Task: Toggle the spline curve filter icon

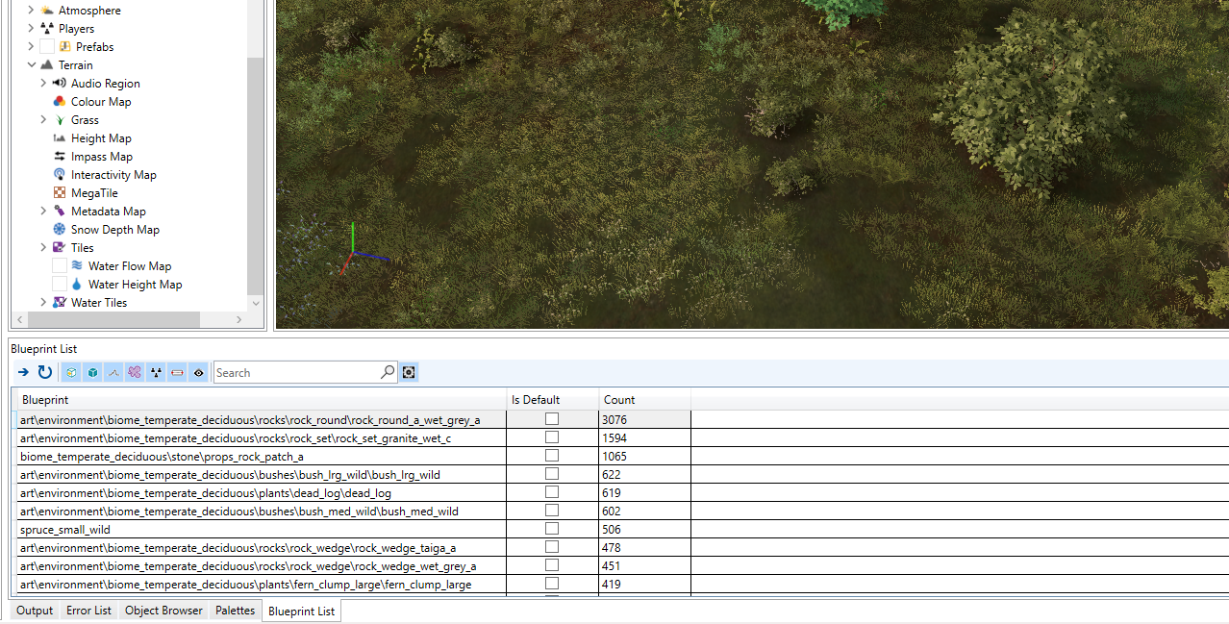Action: [x=113, y=372]
